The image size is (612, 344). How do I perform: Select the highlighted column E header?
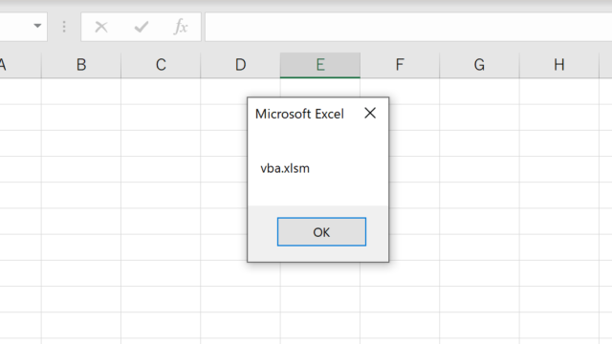(320, 65)
